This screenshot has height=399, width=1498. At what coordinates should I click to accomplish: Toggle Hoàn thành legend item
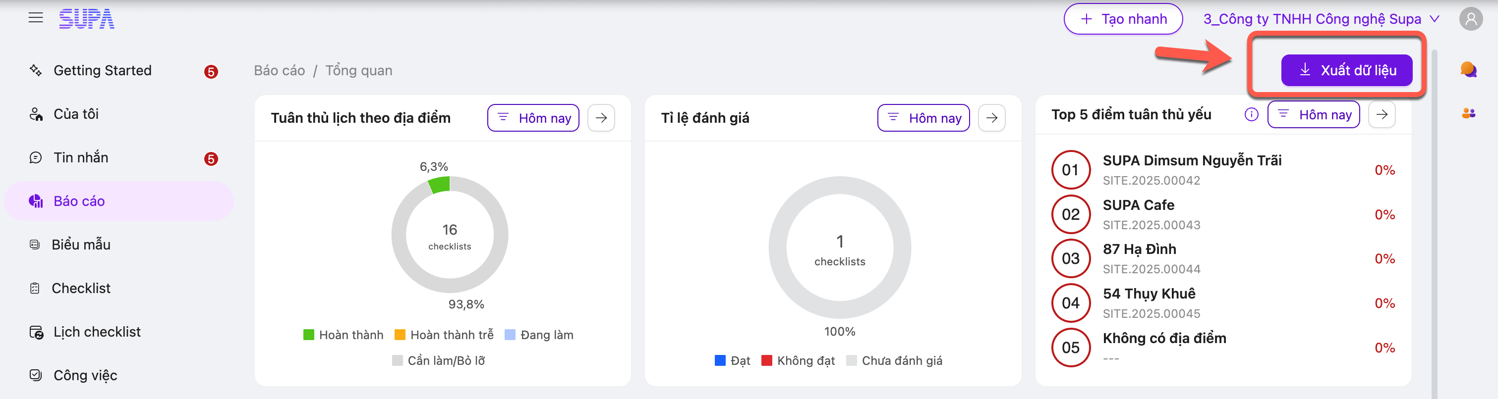[x=343, y=335]
